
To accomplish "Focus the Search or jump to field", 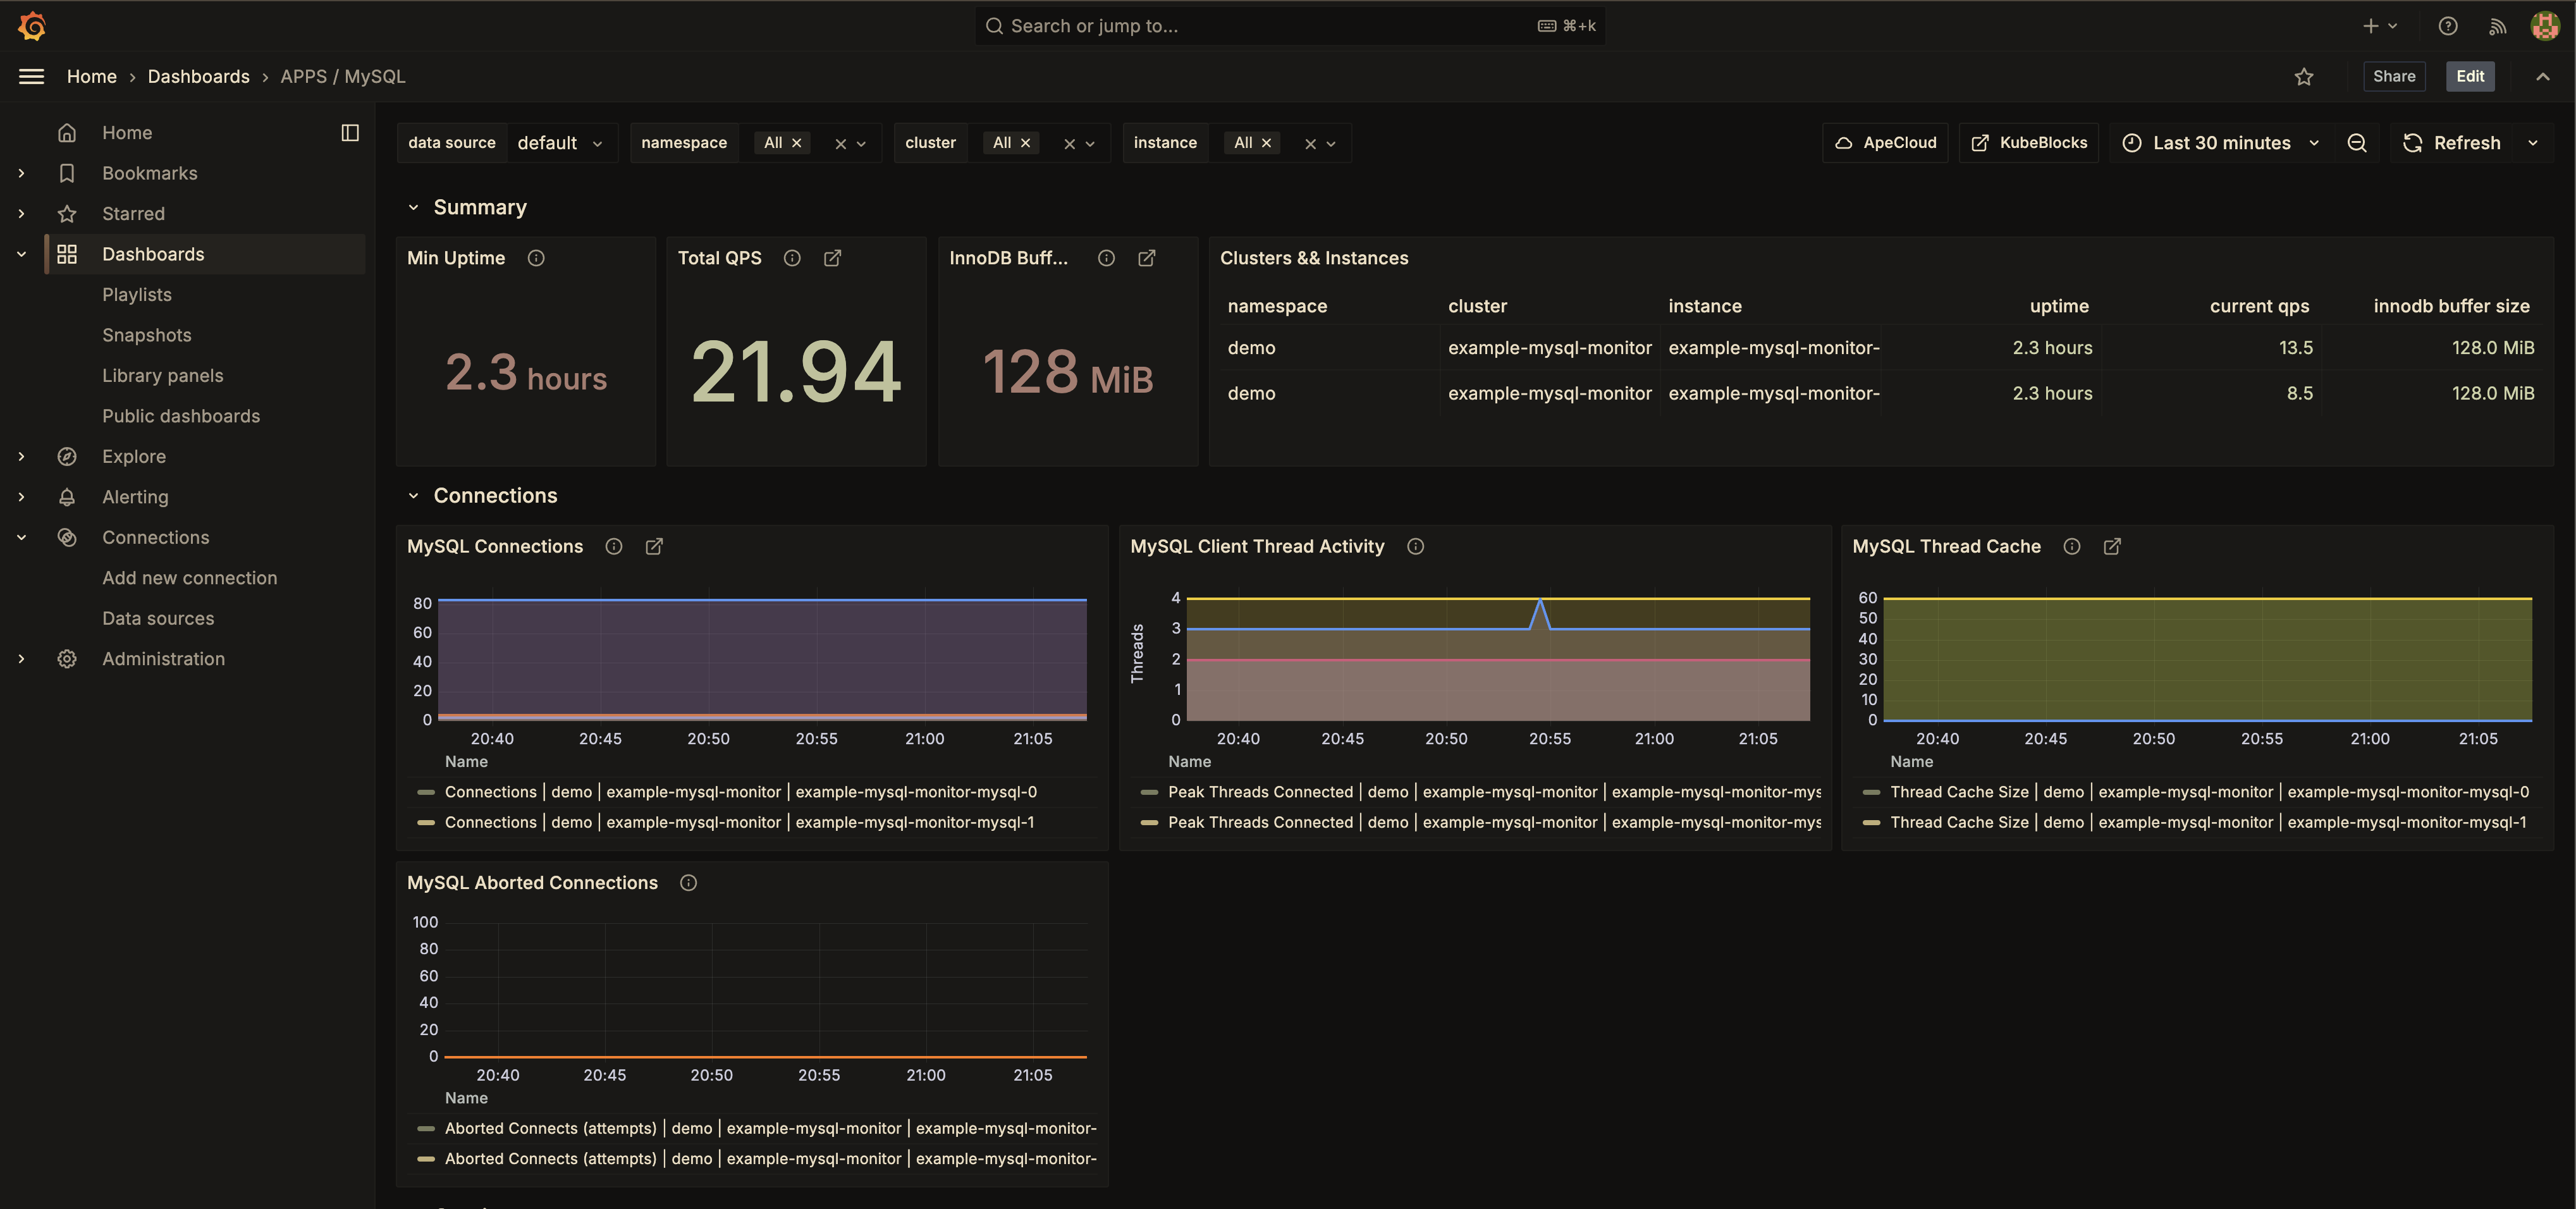I will click(x=1290, y=26).
